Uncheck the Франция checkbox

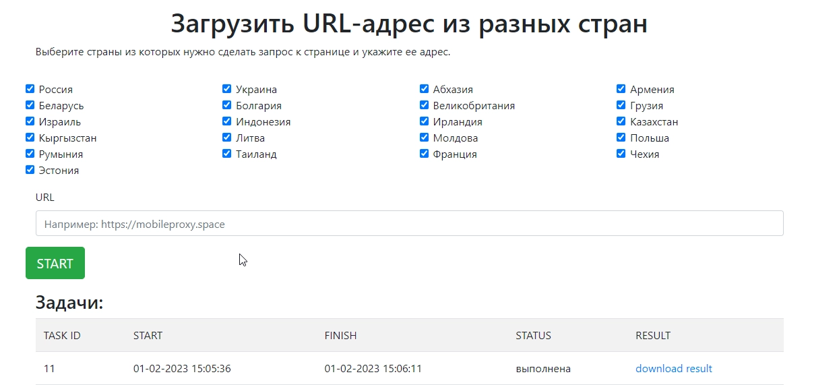click(424, 154)
